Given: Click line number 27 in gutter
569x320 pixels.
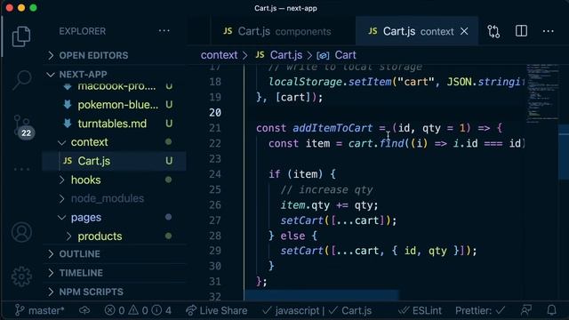Looking at the screenshot, I should pyautogui.click(x=215, y=220).
